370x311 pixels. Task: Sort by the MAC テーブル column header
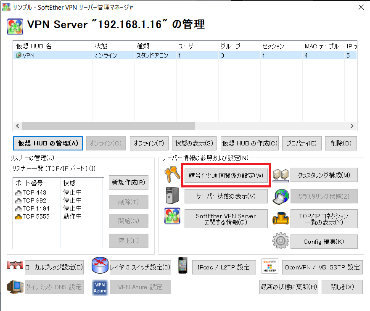point(323,46)
